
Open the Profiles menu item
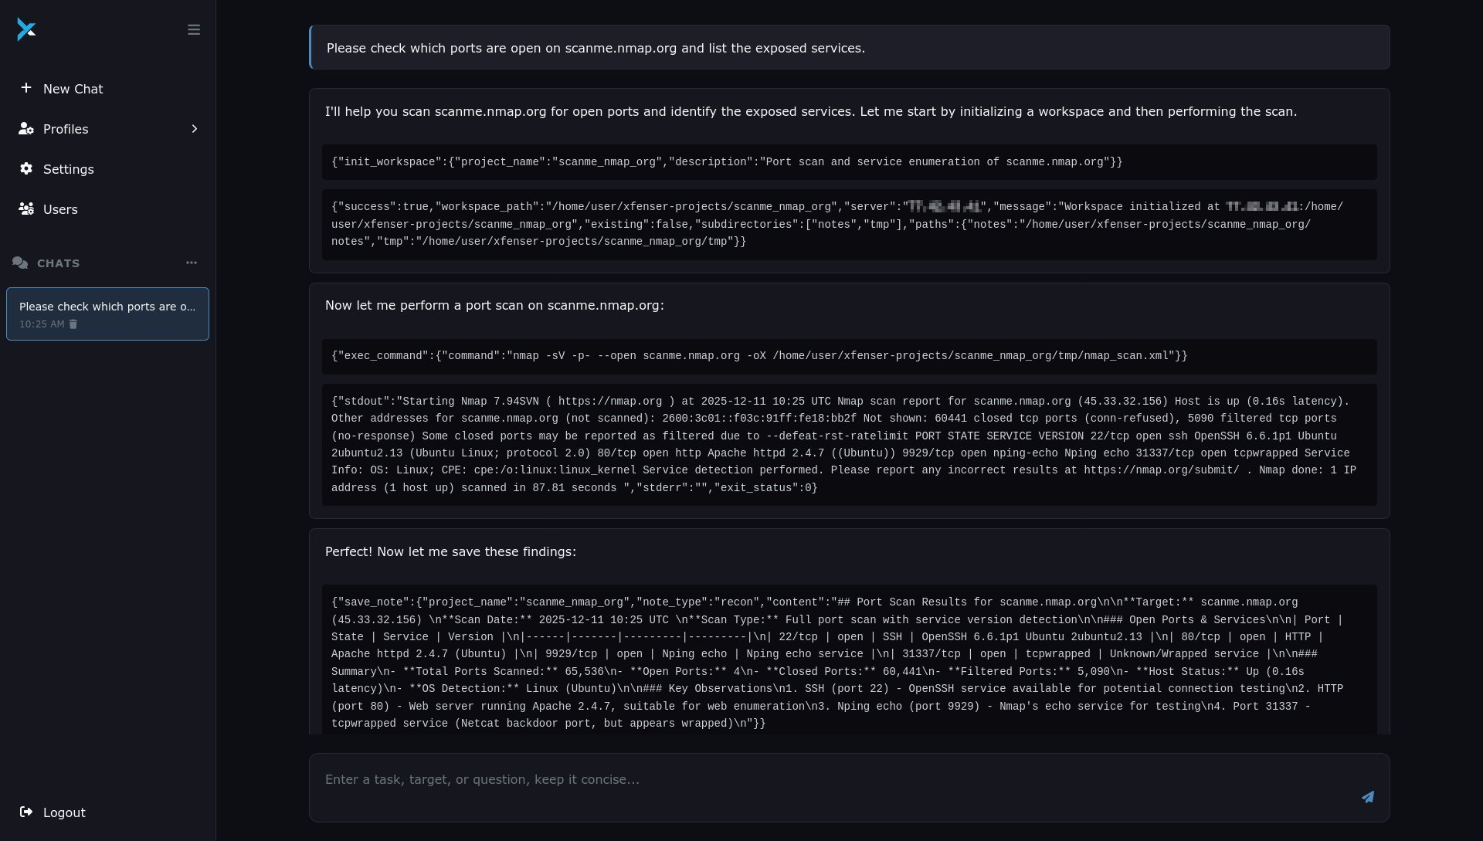pos(66,129)
